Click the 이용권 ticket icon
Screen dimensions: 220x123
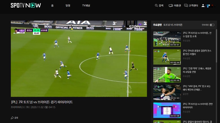coord(171,5)
